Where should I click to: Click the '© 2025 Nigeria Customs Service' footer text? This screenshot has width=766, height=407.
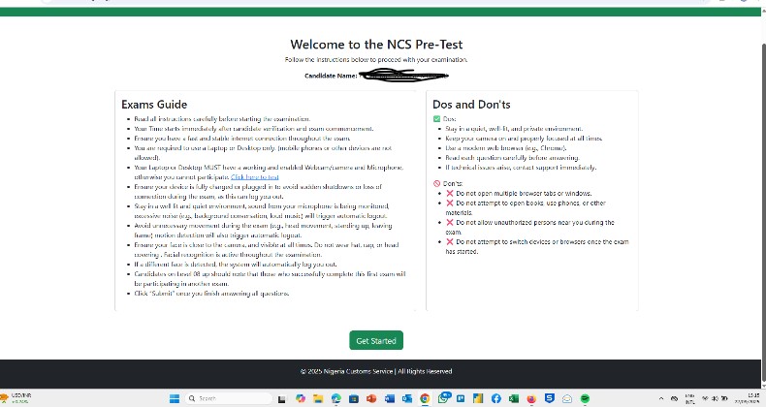[376, 371]
